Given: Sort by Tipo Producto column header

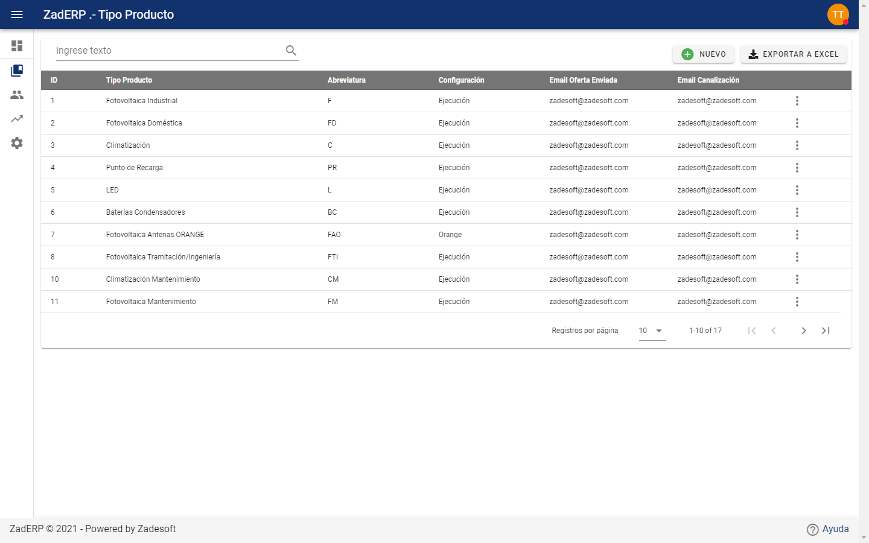Looking at the screenshot, I should 129,80.
